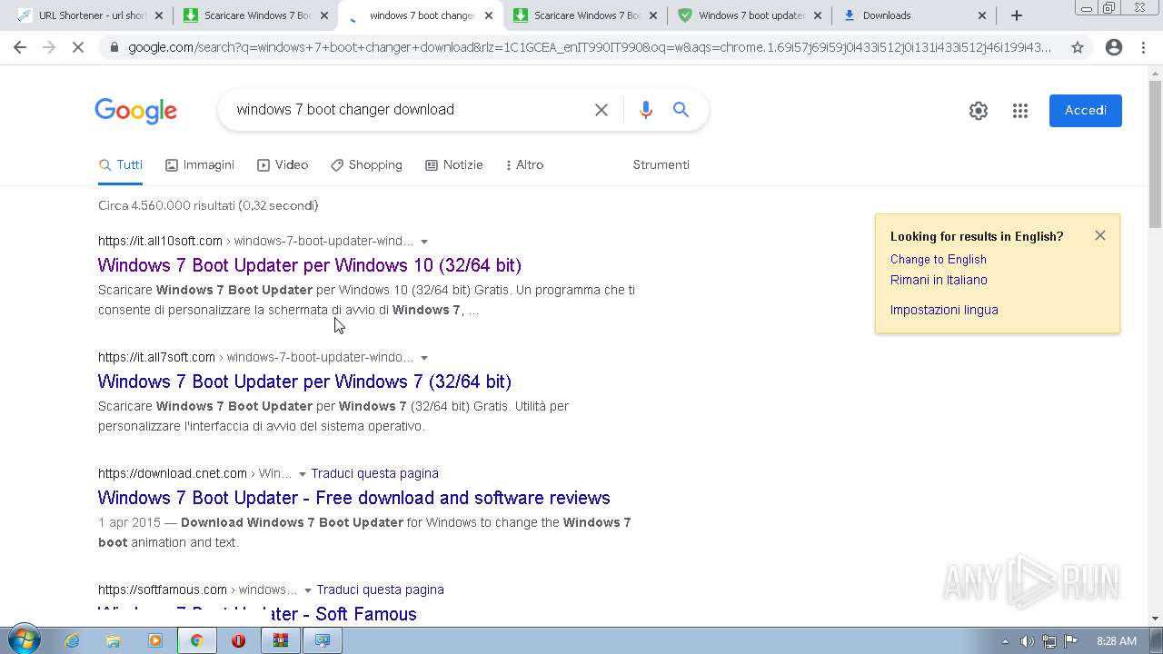Click the vertical page scrollbar thumb
Viewport: 1163px width, 654px height.
1155,154
